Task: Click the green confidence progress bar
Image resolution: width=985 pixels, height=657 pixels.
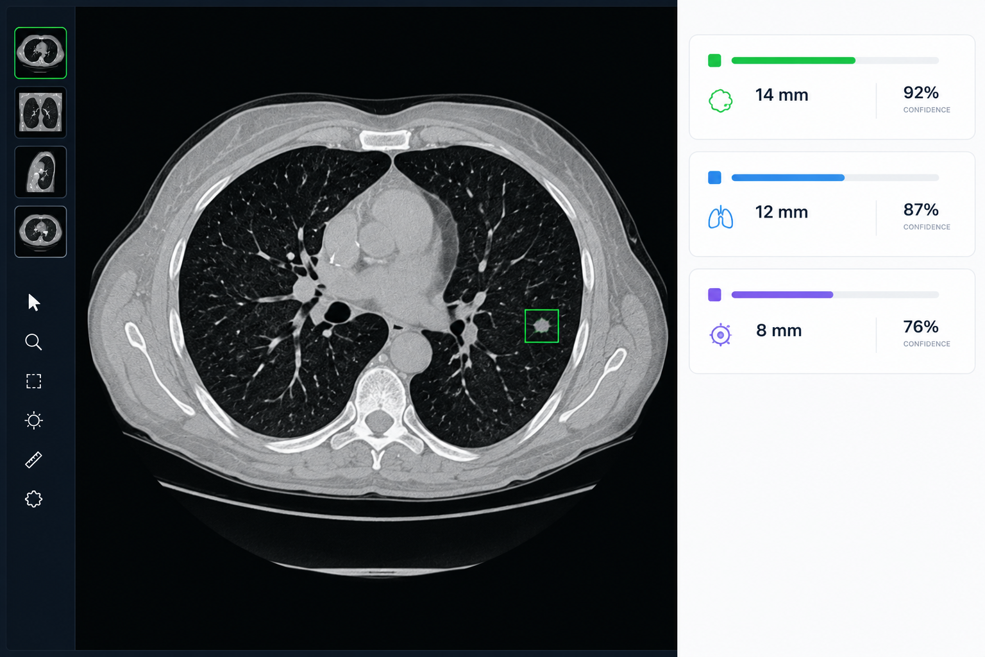Action: tap(835, 60)
